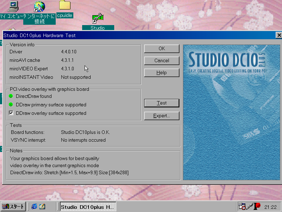Click the miroINSTANT Video 'Not supported' value
This screenshot has width=282, height=212.
76,77
